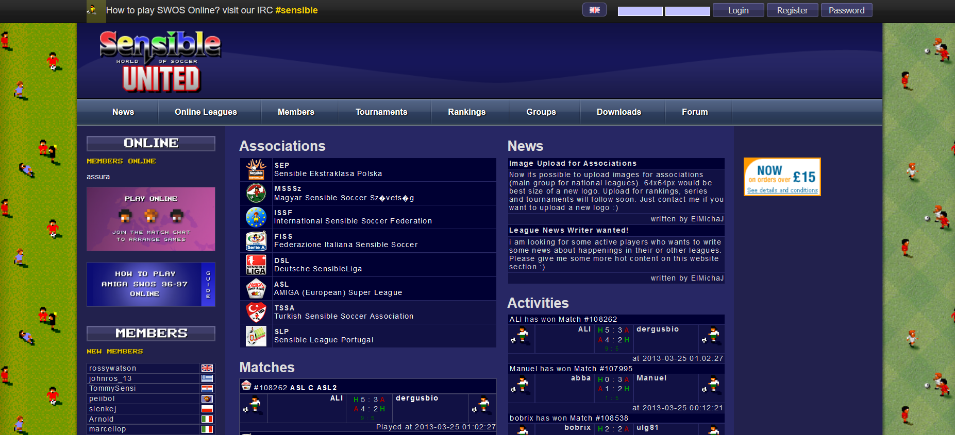Go to the Tournaments menu item
This screenshot has height=435, width=955.
click(x=381, y=112)
